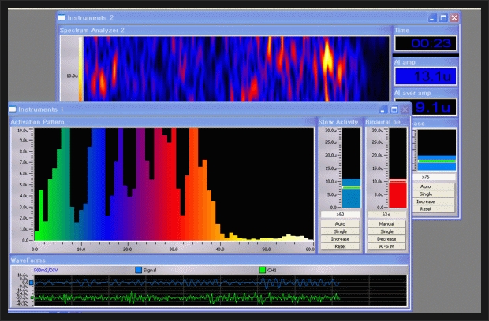
Task: Click Manual under the Binaural beat meter
Action: (x=386, y=224)
